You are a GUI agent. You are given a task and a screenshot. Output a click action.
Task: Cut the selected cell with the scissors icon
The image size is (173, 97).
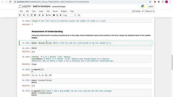click(x=28, y=15)
